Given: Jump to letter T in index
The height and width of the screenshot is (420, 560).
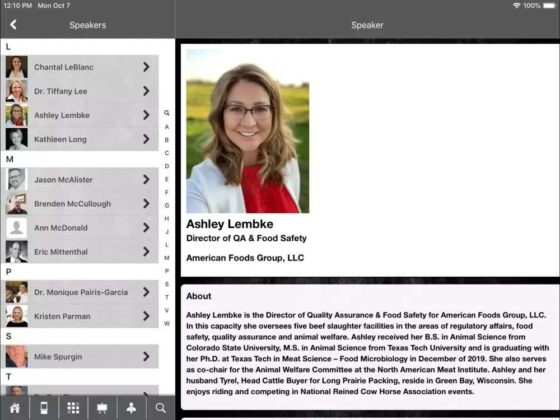Looking at the screenshot, I should coord(167,297).
